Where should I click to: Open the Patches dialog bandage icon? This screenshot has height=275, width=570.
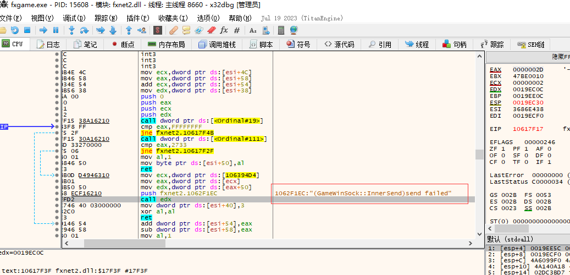[x=174, y=30]
